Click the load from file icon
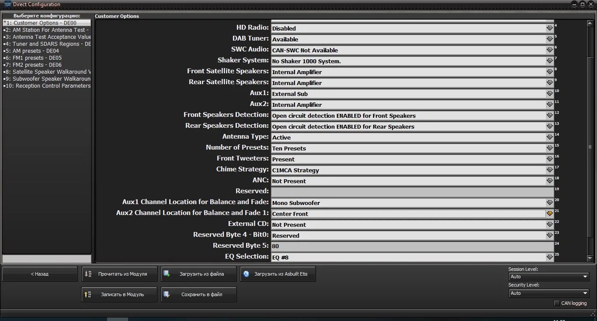The width and height of the screenshot is (597, 321). [x=167, y=274]
